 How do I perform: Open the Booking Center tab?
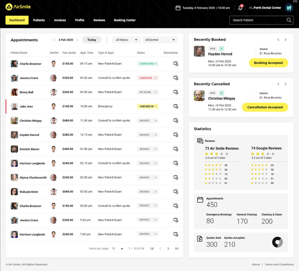pyautogui.click(x=125, y=20)
